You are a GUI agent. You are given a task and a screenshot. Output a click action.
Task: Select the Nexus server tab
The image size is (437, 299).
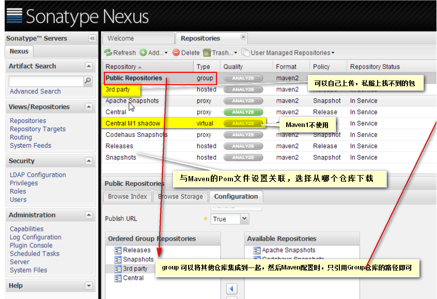pyautogui.click(x=19, y=51)
